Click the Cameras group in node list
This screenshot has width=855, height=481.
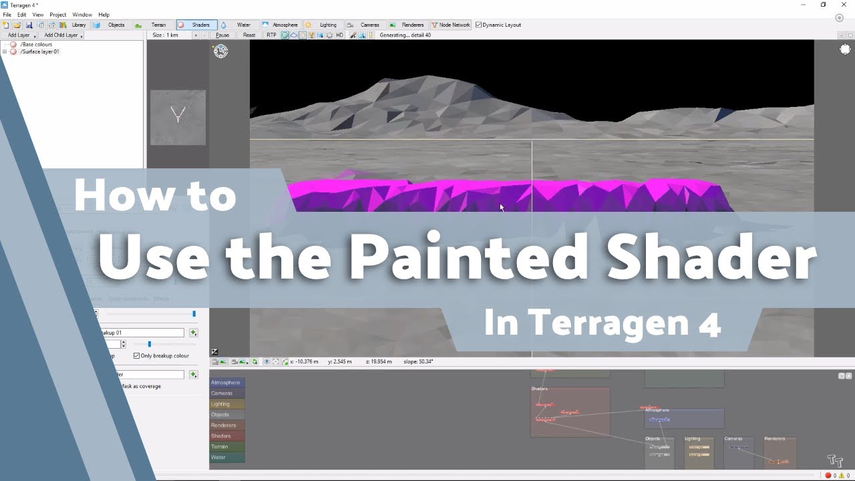(x=227, y=393)
